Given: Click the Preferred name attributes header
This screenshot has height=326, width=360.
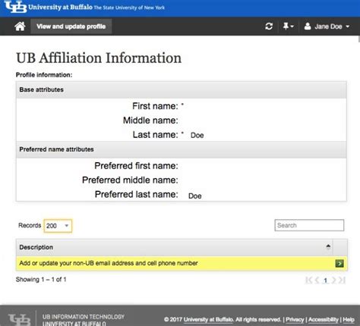Looking at the screenshot, I should pos(182,149).
